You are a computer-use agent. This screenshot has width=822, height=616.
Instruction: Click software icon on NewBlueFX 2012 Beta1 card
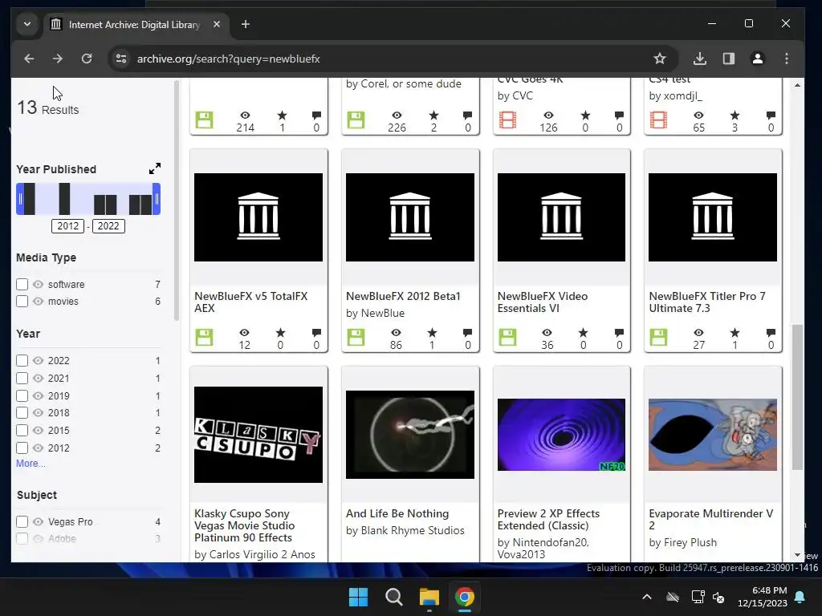pos(356,338)
